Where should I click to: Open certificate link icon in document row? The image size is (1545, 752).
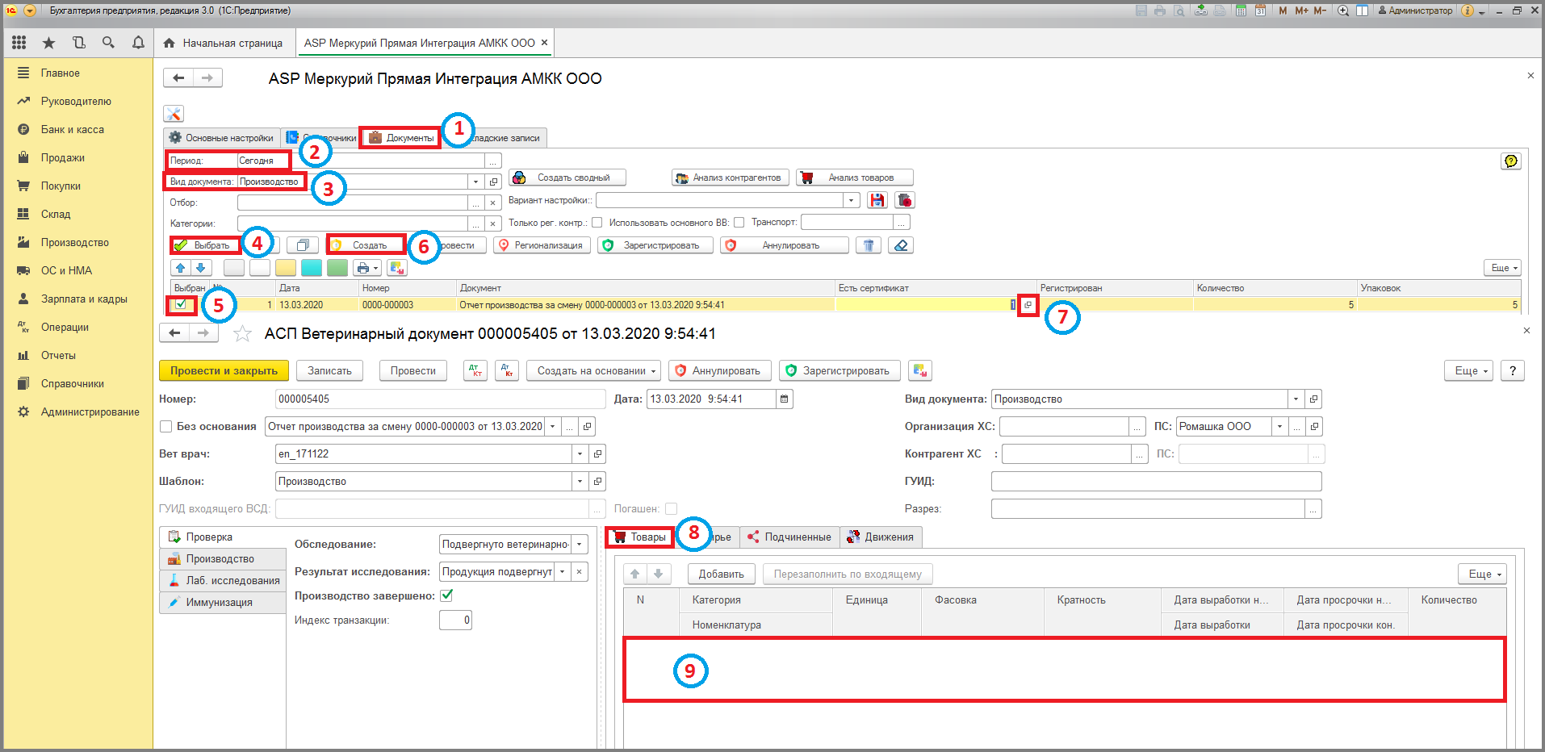click(x=1028, y=305)
